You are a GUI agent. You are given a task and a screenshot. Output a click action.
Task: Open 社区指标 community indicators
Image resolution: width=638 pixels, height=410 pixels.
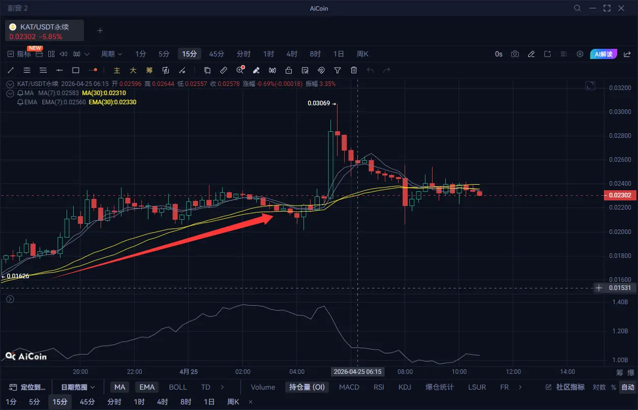tap(565, 387)
